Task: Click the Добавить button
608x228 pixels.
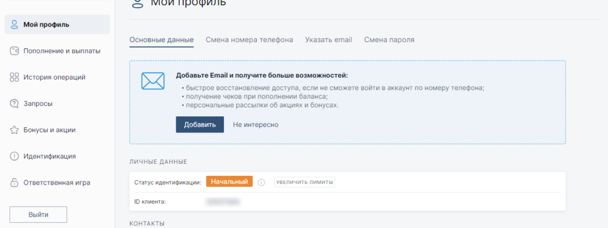Action: [199, 125]
